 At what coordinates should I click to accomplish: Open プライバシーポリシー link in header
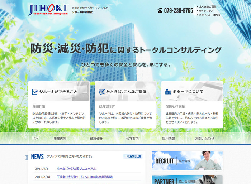point(211,15)
